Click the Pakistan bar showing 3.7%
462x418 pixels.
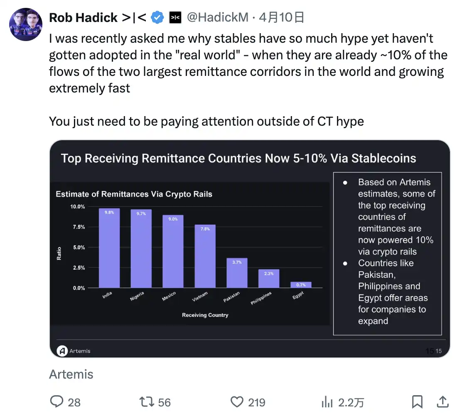click(237, 273)
